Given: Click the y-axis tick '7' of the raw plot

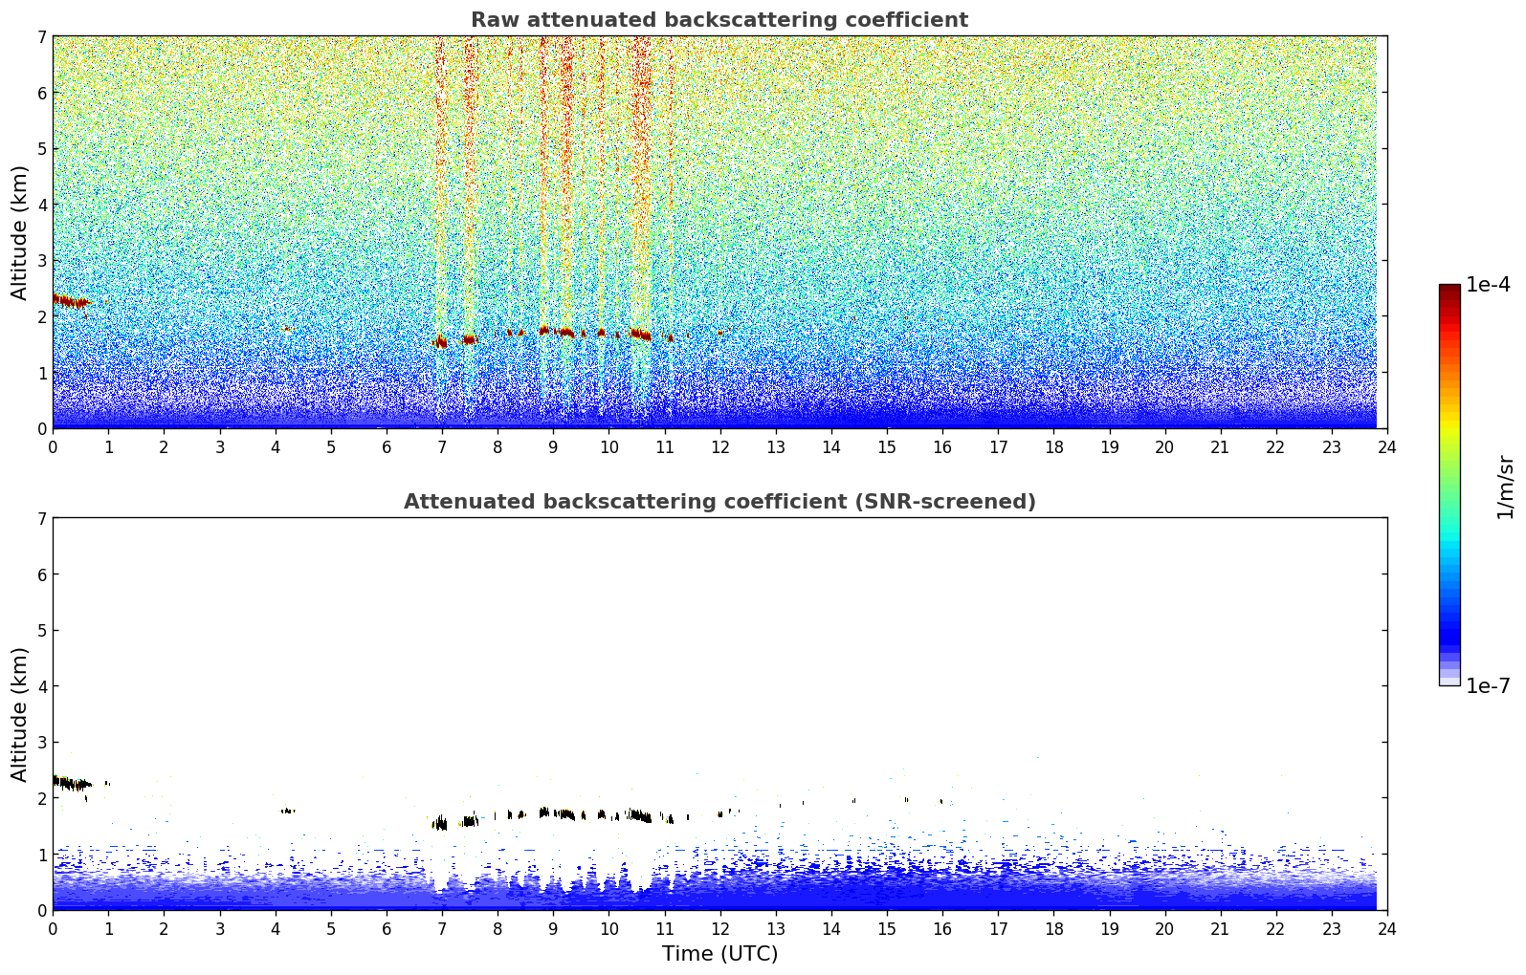Looking at the screenshot, I should click(x=41, y=37).
